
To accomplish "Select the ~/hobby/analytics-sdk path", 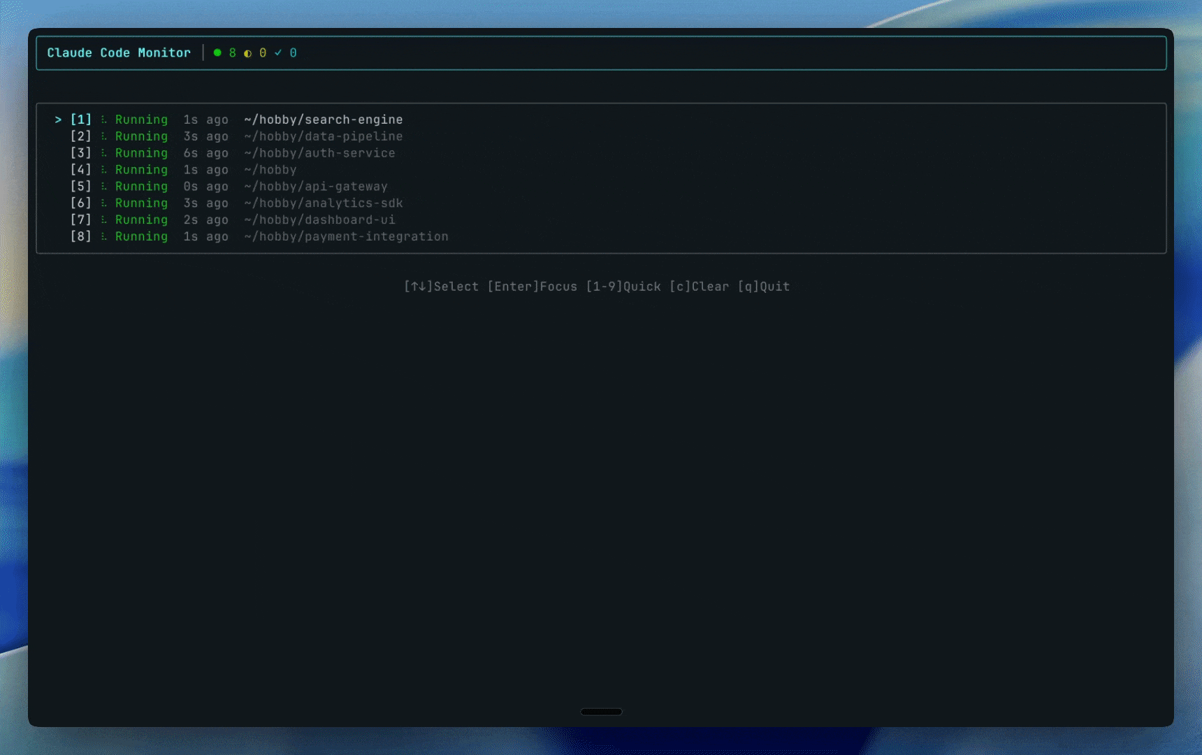I will [x=324, y=203].
